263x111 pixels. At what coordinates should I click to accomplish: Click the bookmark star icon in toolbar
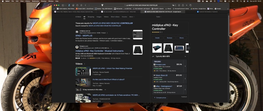click(x=81, y=5)
